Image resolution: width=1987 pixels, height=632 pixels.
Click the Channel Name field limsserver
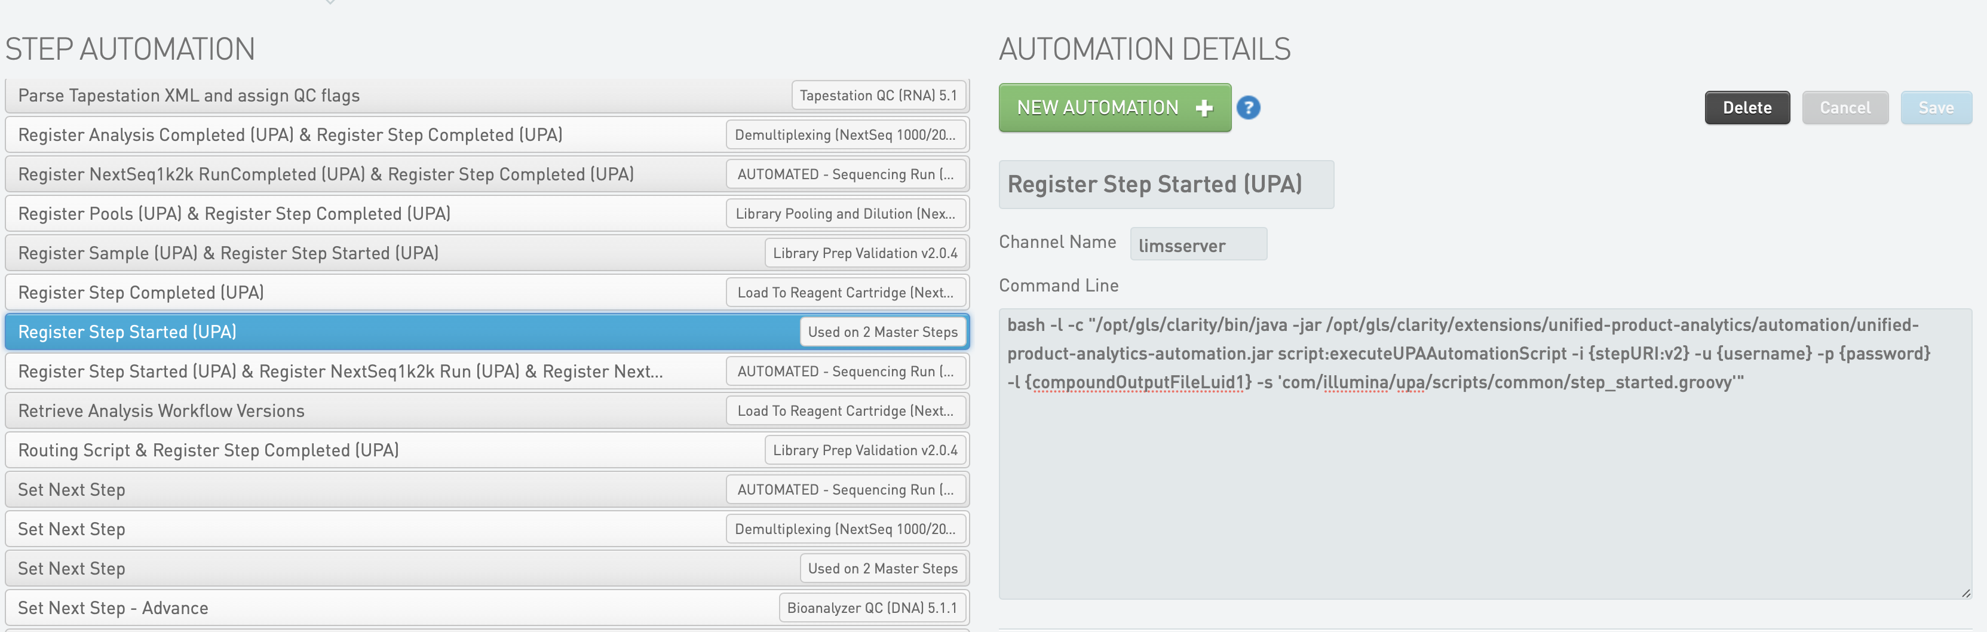pyautogui.click(x=1197, y=245)
